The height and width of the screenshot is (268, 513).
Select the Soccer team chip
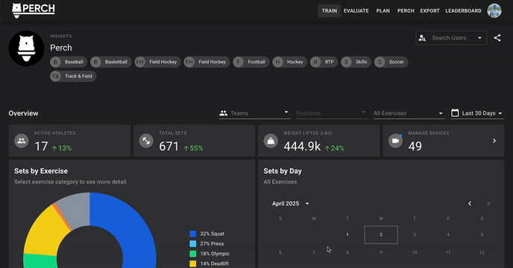coord(391,62)
